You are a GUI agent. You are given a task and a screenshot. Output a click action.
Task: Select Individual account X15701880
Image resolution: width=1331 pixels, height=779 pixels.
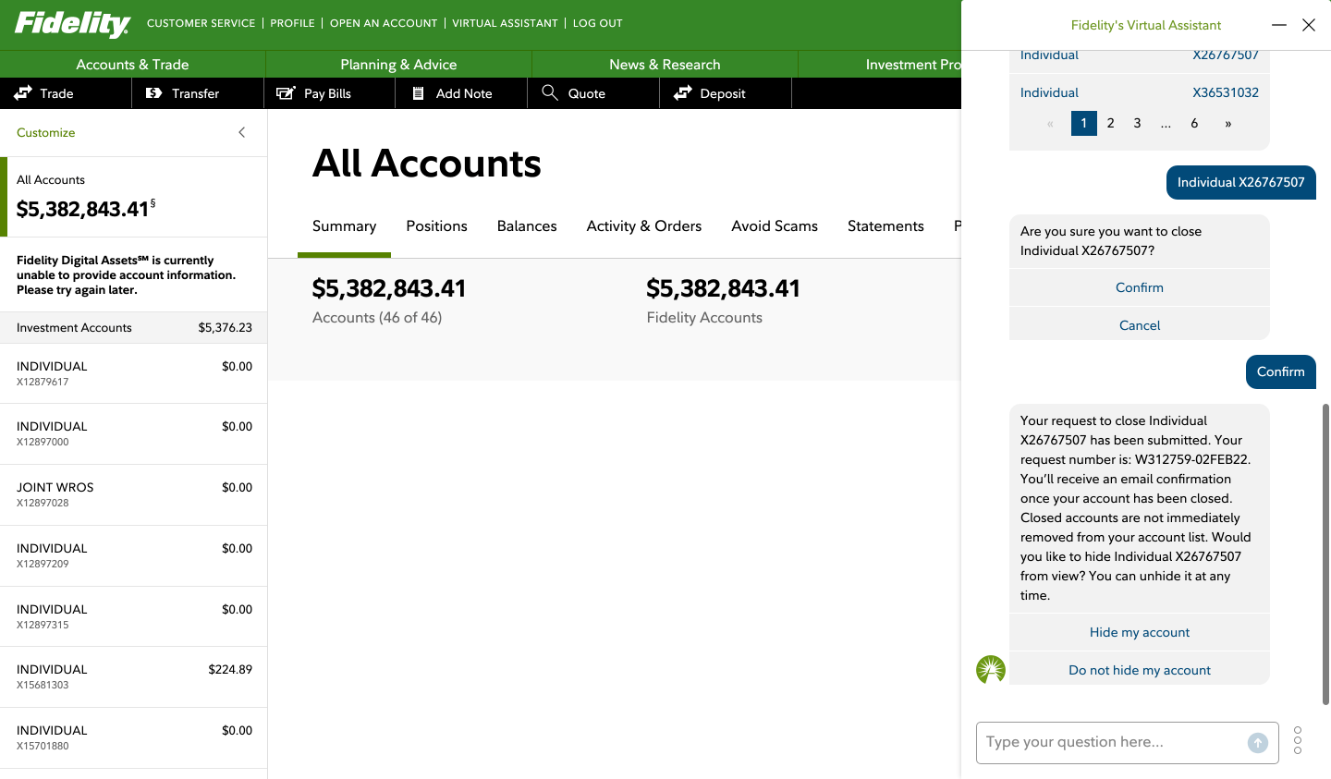click(x=134, y=737)
